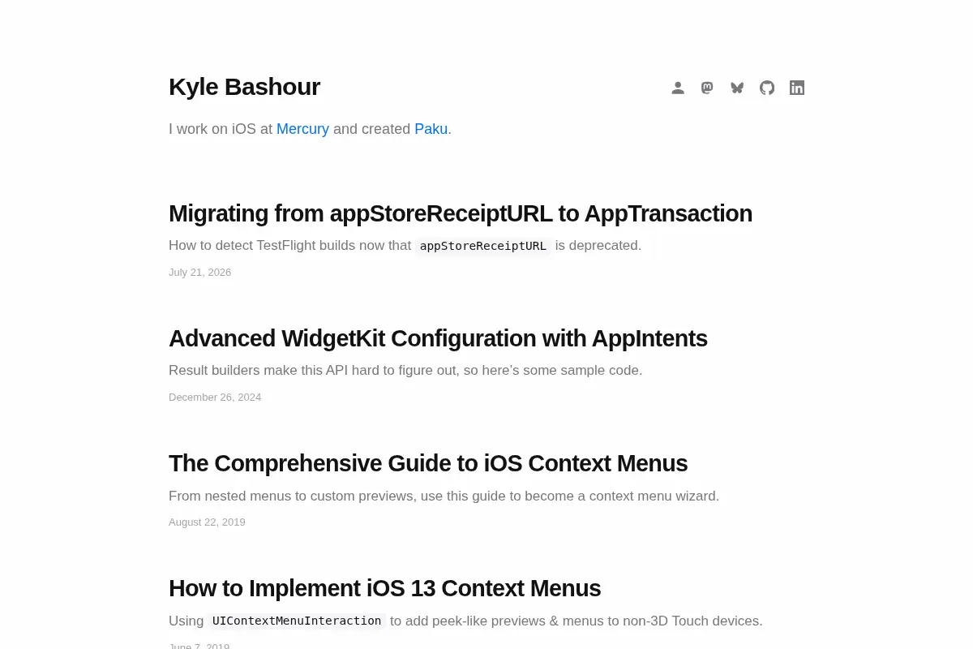
Task: Open the GitHub profile icon
Action: 767,88
